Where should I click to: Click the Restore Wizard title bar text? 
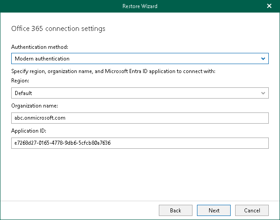[140, 6]
